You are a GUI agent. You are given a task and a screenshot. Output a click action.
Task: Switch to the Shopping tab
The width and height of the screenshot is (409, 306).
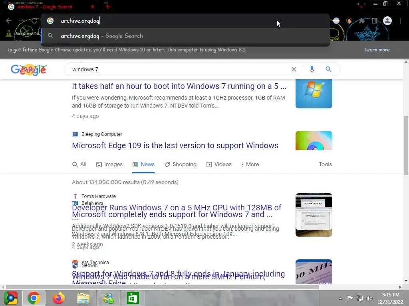[x=181, y=165]
